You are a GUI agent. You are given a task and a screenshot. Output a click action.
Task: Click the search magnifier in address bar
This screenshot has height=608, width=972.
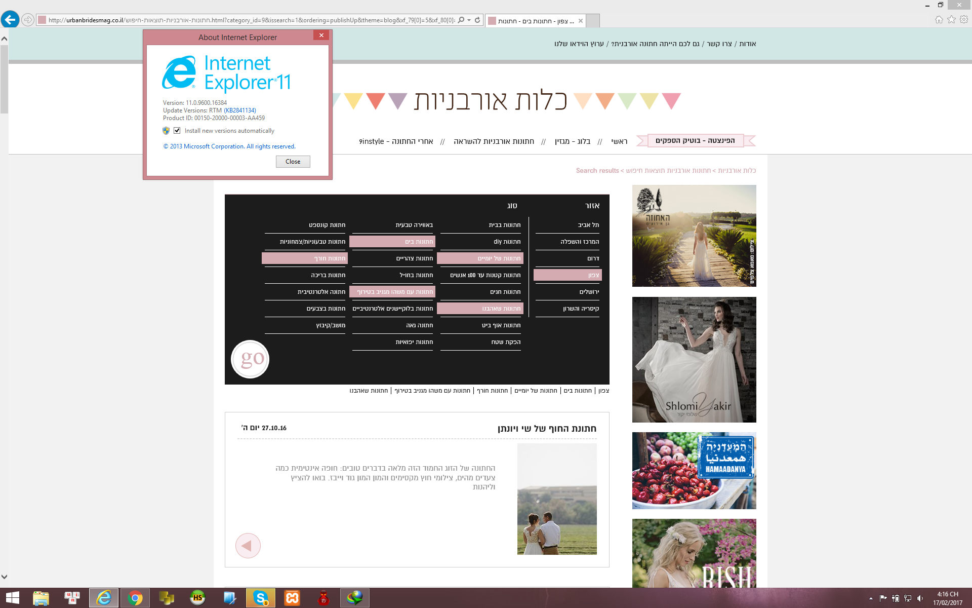[461, 20]
